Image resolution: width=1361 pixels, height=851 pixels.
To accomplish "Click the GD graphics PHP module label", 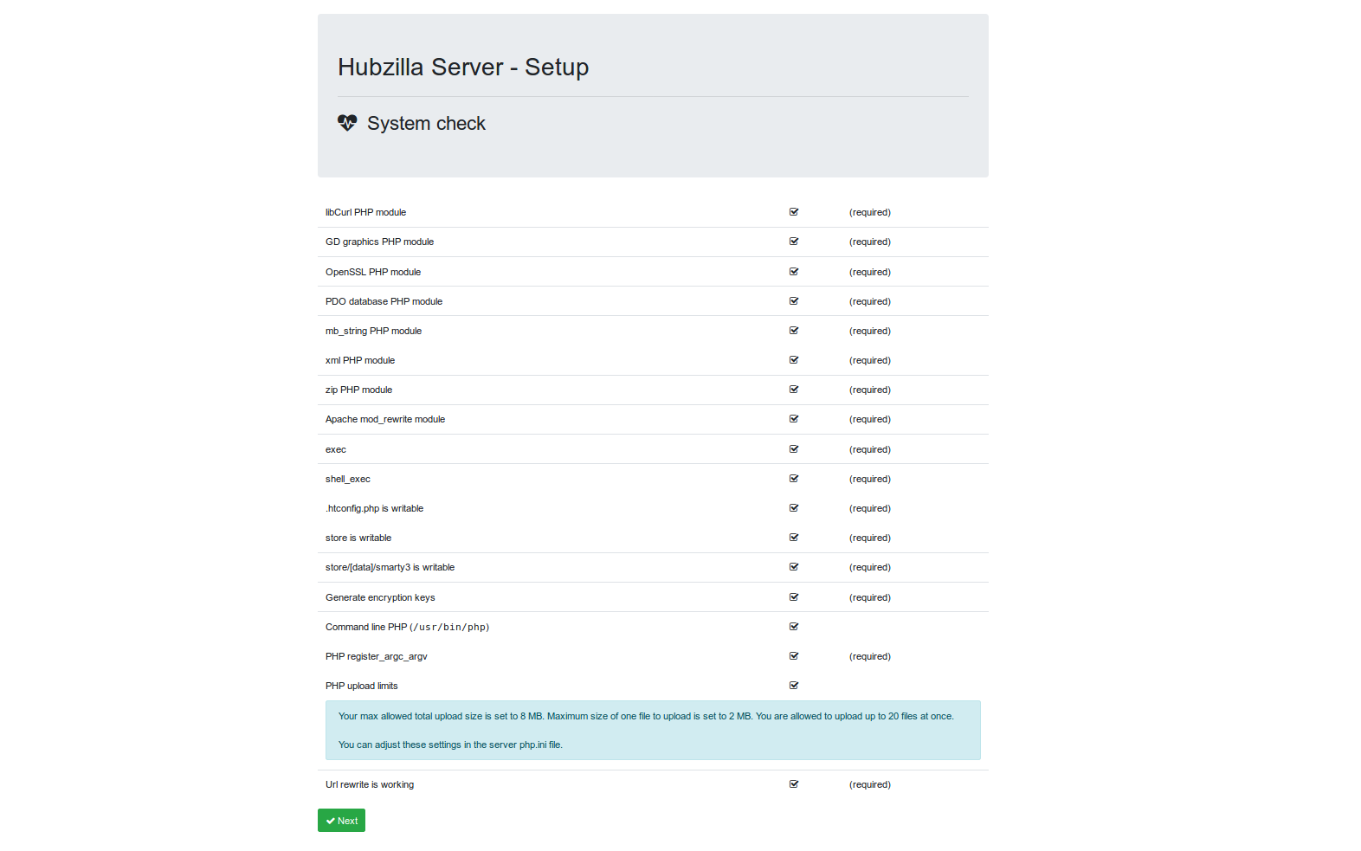I will 379,242.
